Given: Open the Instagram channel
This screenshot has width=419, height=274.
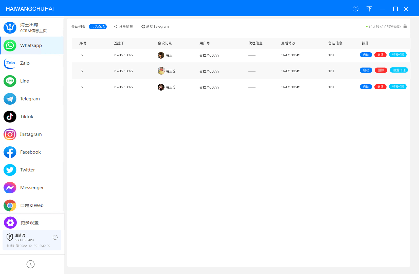Looking at the screenshot, I should [10, 134].
